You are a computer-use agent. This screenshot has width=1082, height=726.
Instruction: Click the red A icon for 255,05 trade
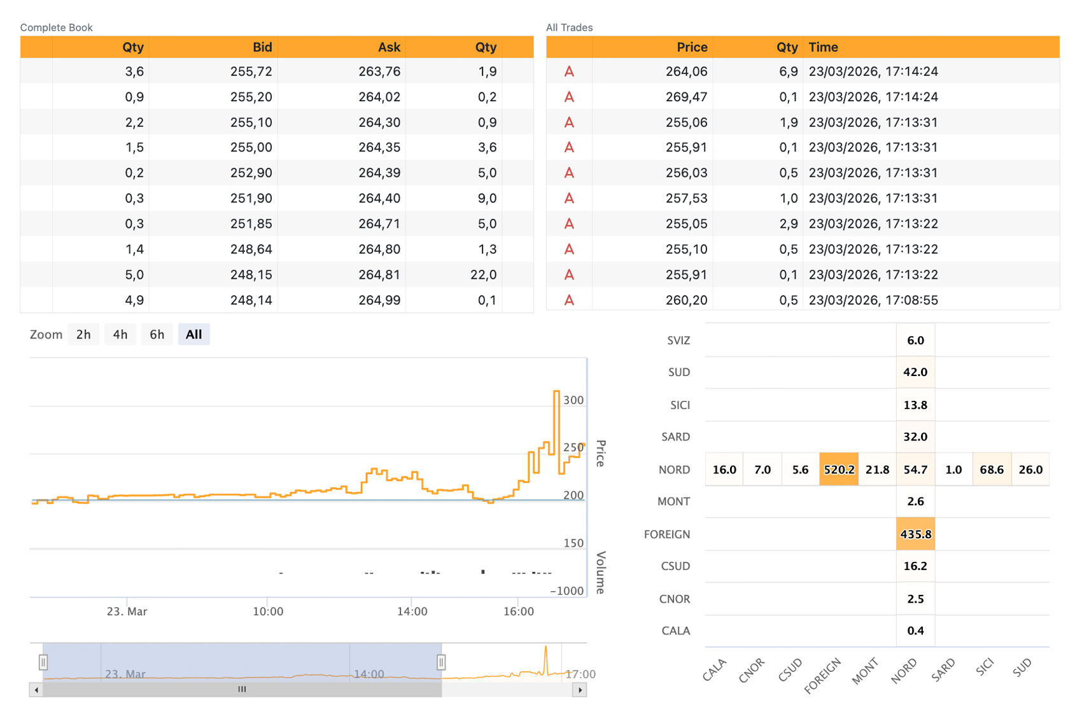pyautogui.click(x=569, y=224)
